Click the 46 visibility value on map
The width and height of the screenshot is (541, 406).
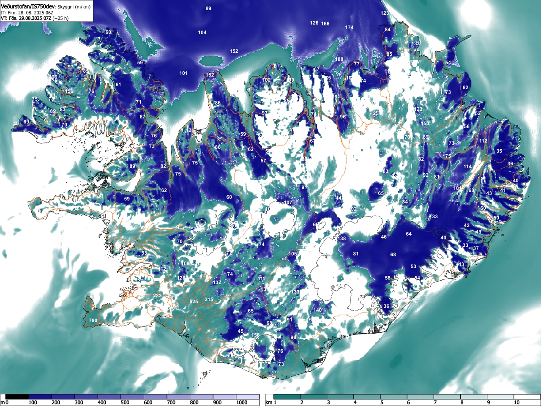coord(384,237)
